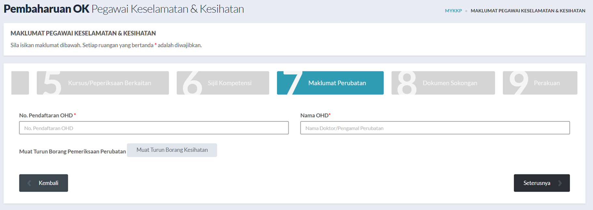Click the 'Sila isikan maklumat dibawah' instruction text
Image resolution: width=593 pixels, height=210 pixels.
[x=106, y=45]
